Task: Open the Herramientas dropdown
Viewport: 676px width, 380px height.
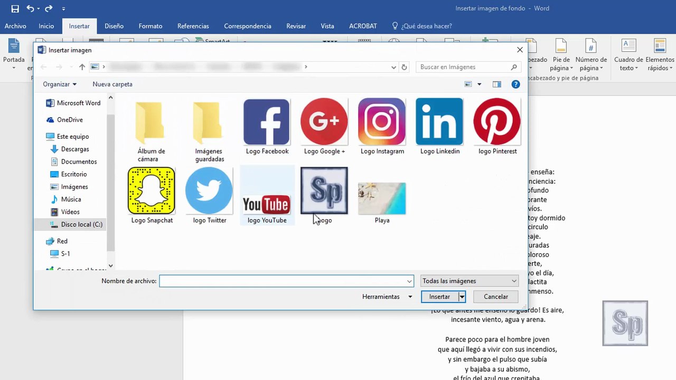Action: (x=387, y=297)
